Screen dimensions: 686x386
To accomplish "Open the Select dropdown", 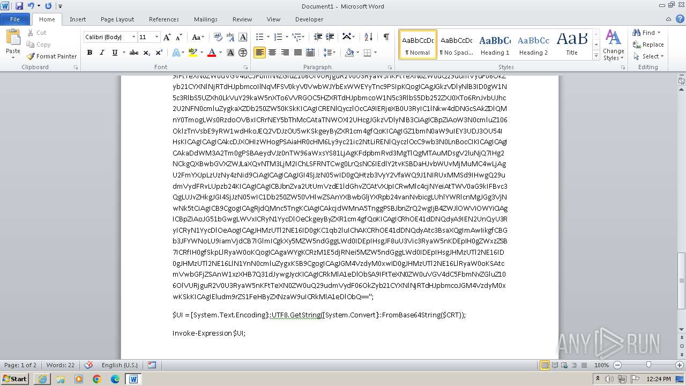I will click(x=648, y=56).
